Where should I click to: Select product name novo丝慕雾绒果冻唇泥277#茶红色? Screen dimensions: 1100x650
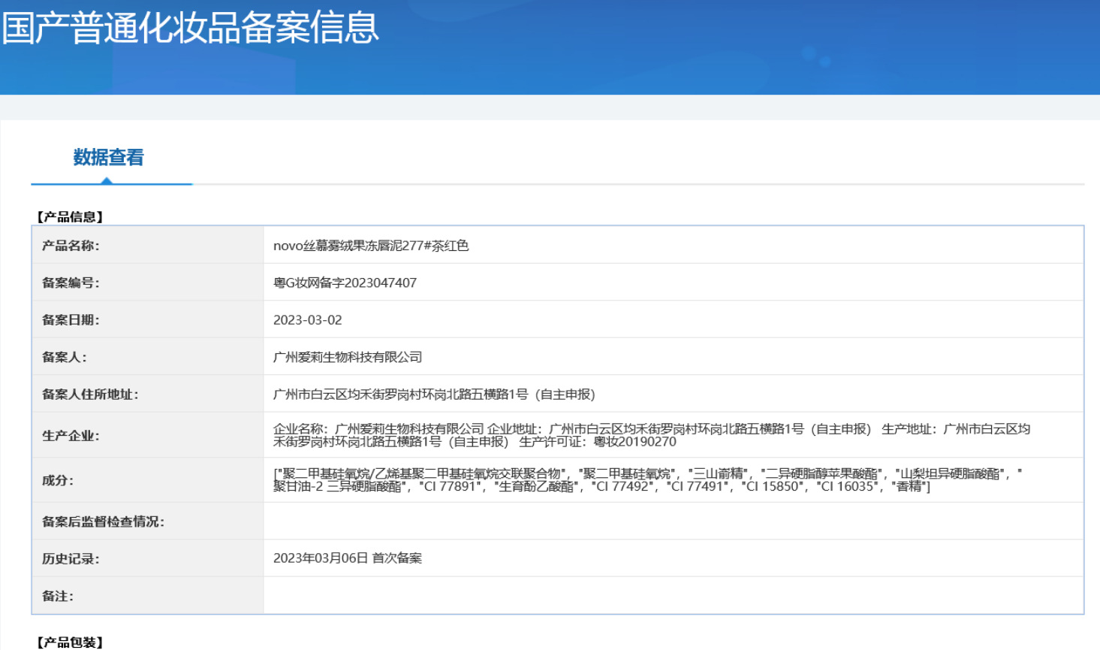coord(371,246)
